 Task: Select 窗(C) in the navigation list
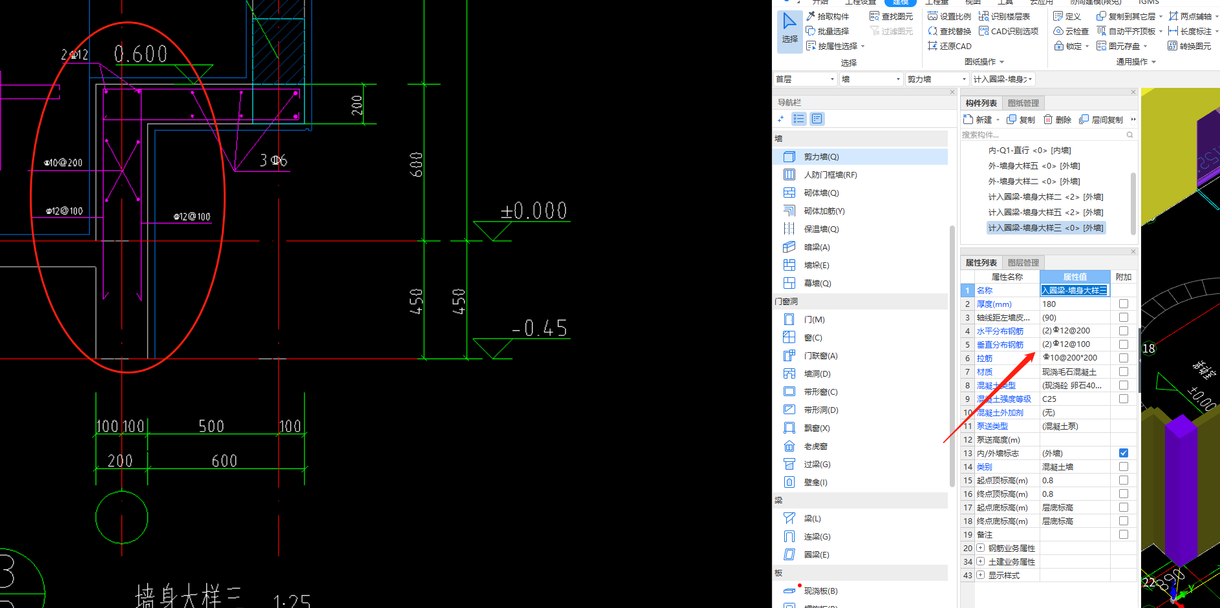coord(861,337)
